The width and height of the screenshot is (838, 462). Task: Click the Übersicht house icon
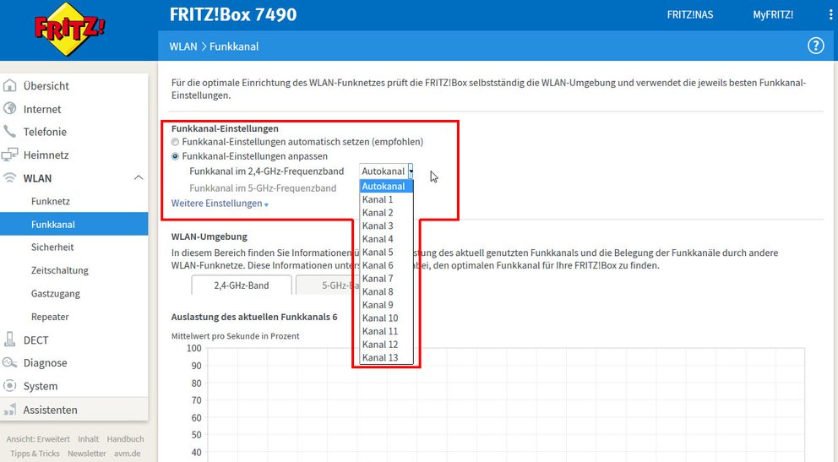(x=9, y=85)
